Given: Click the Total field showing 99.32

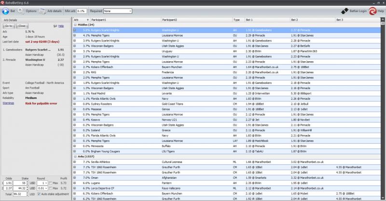Looking at the screenshot, I should [20, 194].
